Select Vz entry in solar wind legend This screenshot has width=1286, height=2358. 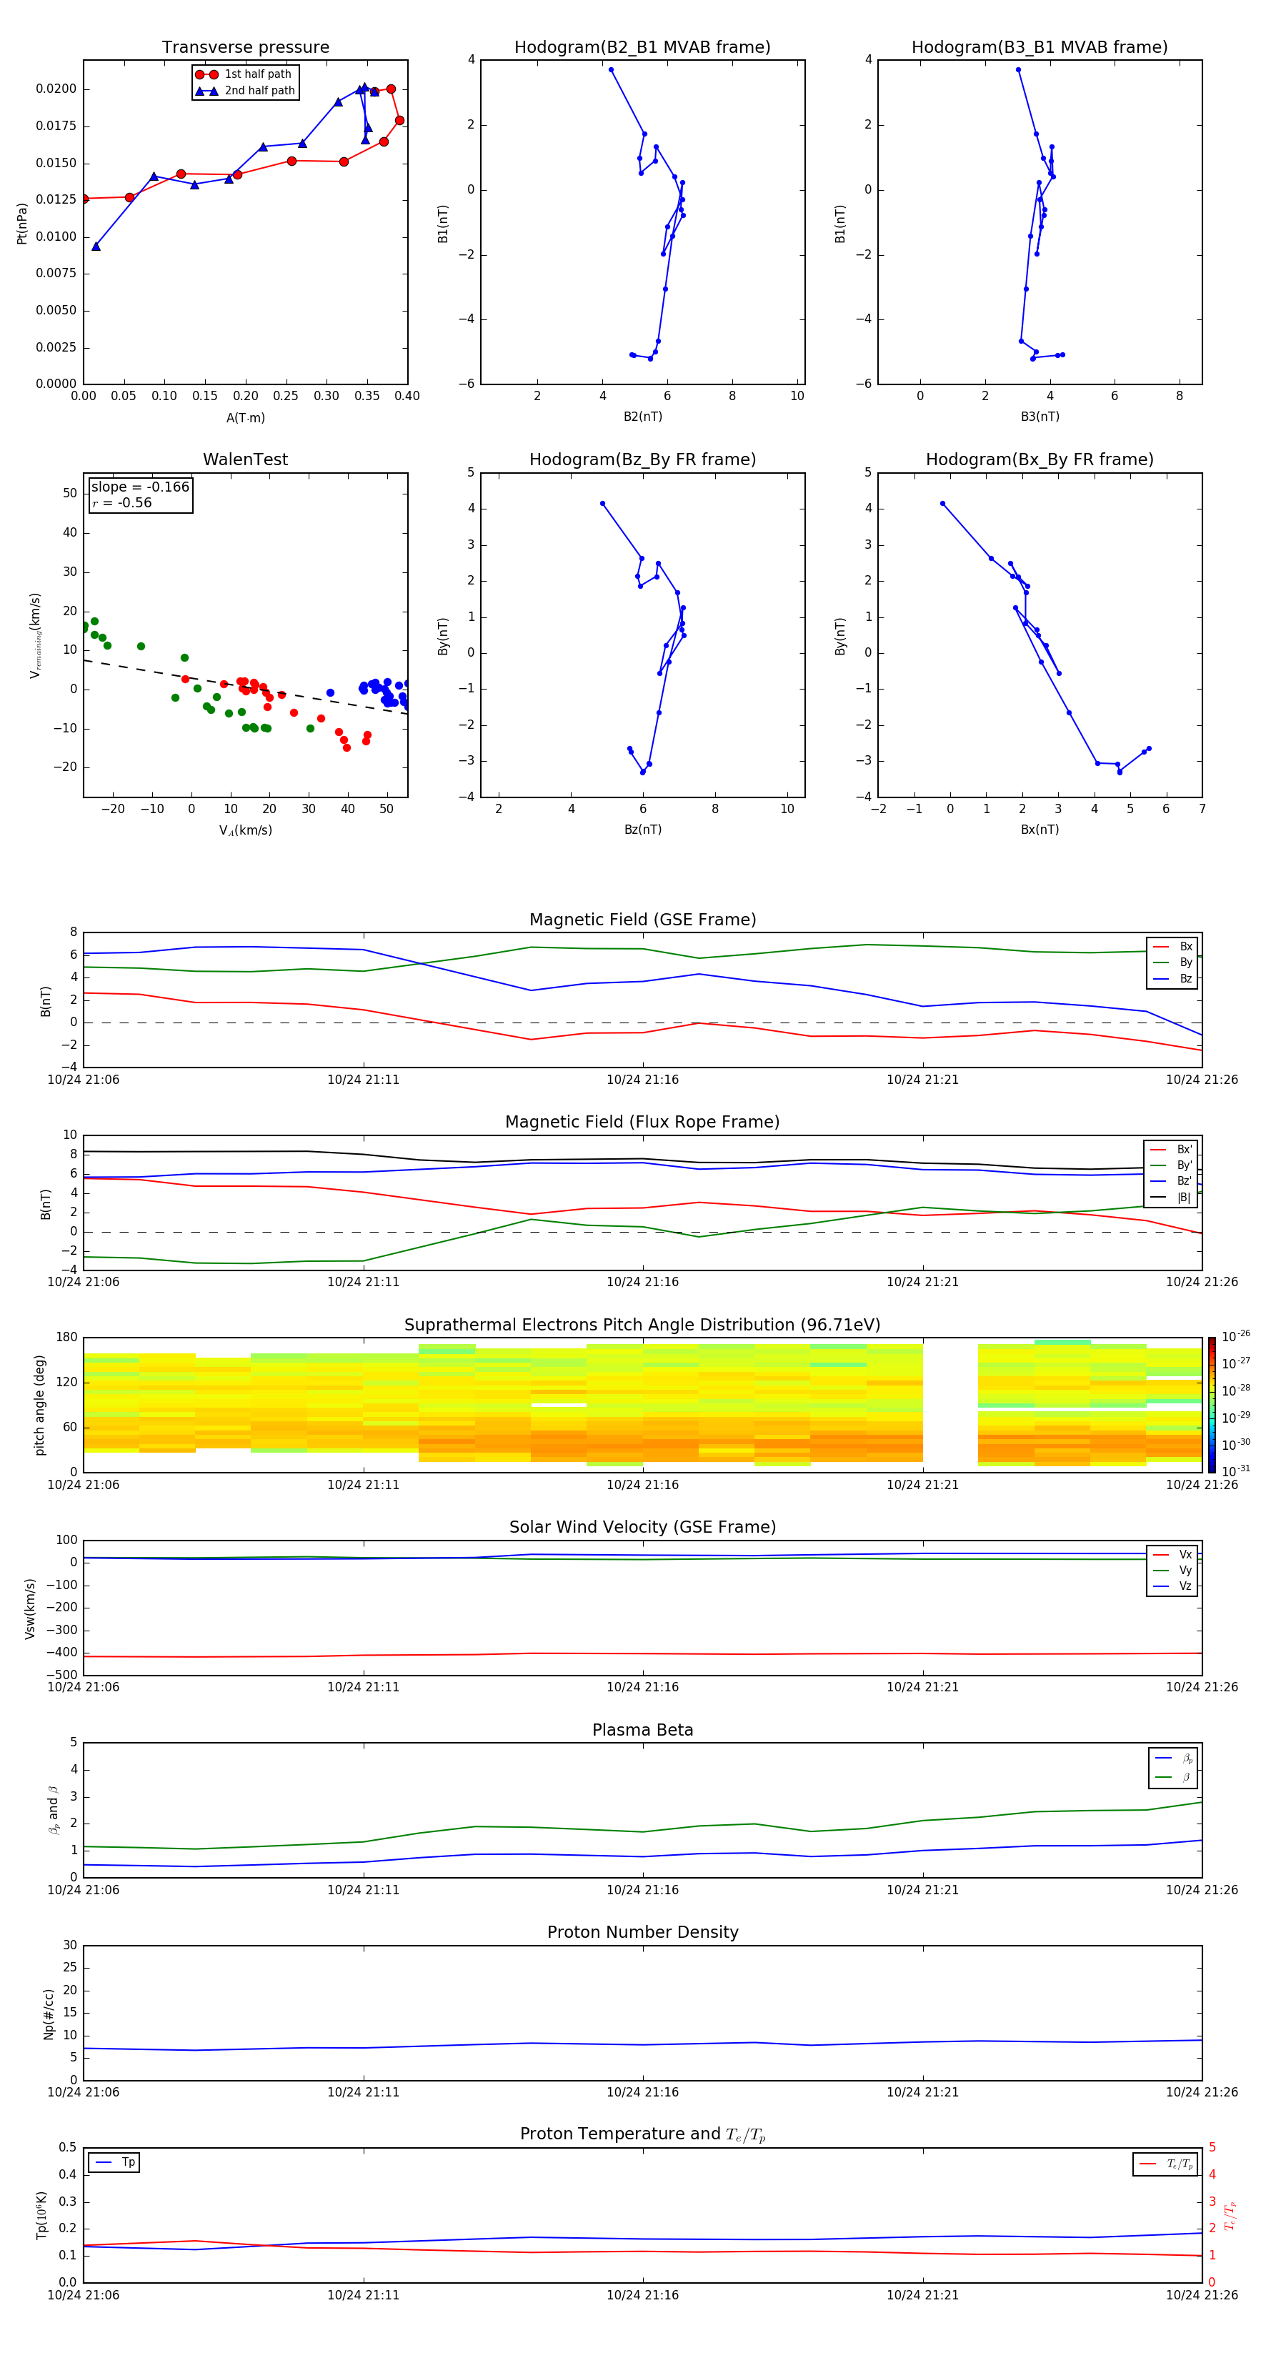pos(1172,1586)
